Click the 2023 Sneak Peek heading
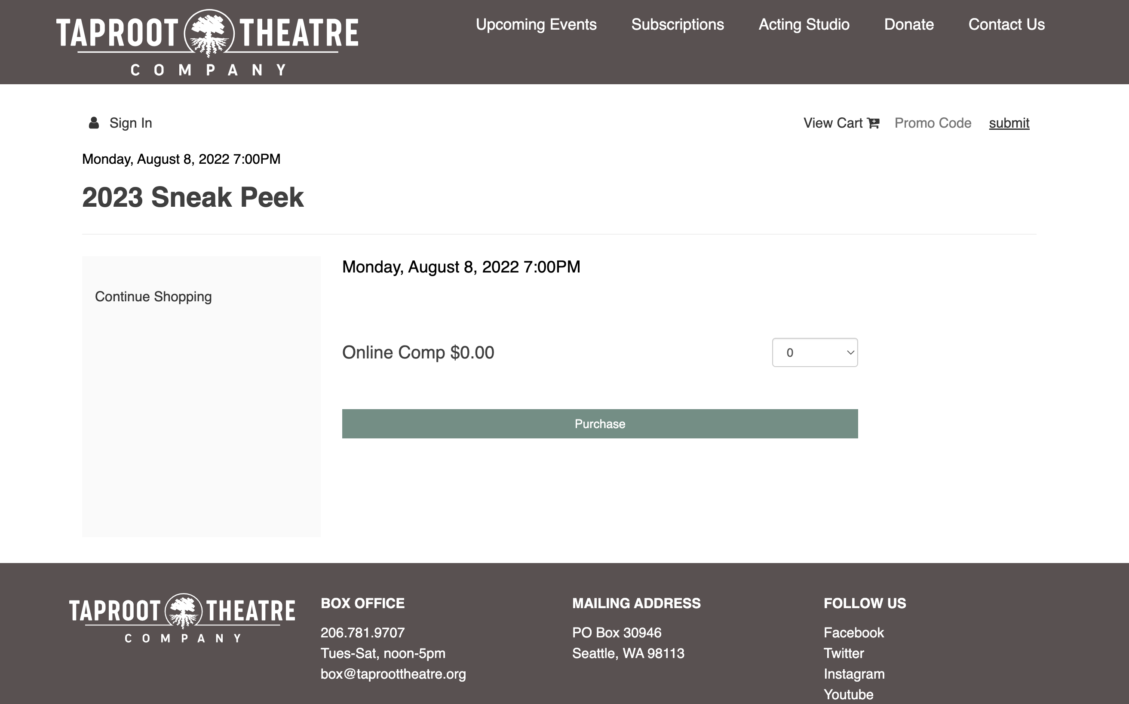 [x=193, y=197]
